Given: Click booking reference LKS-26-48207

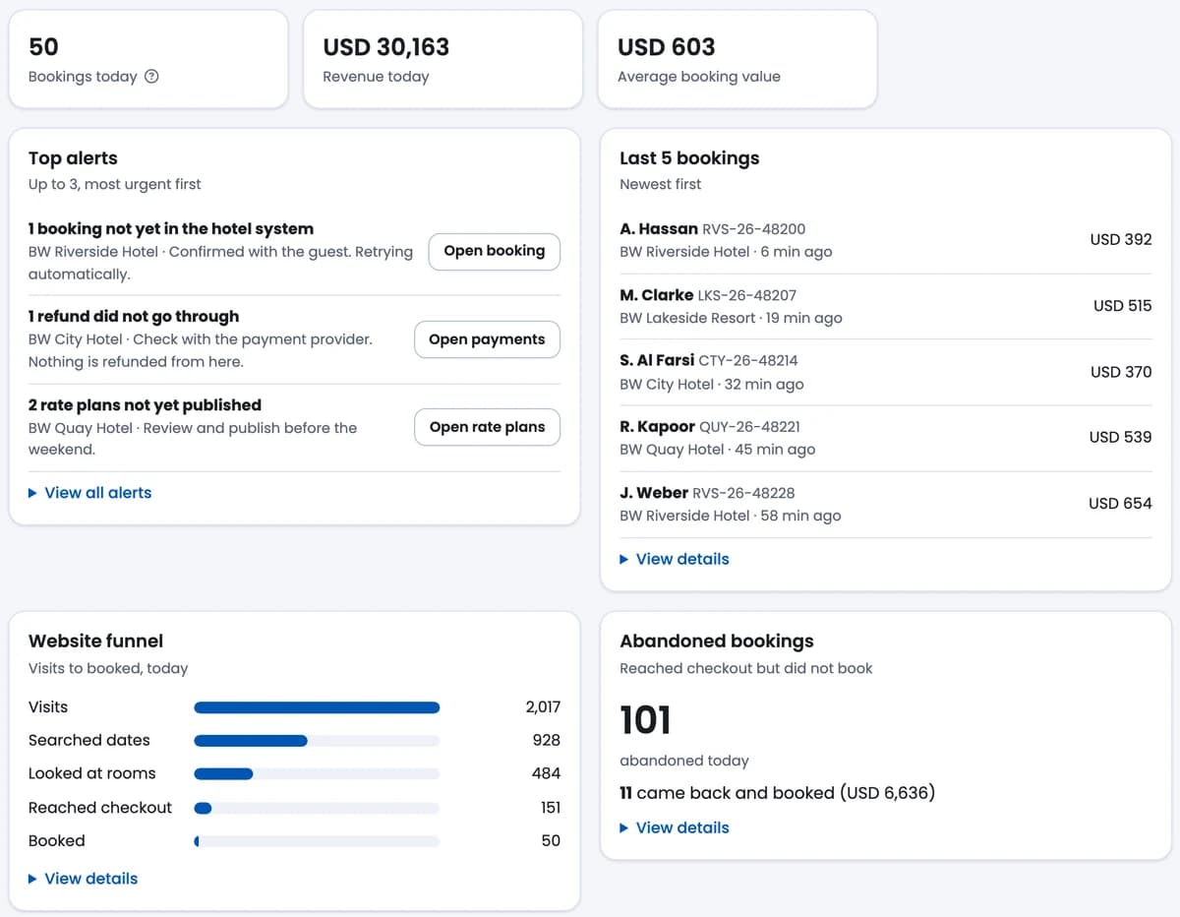Looking at the screenshot, I should [747, 295].
